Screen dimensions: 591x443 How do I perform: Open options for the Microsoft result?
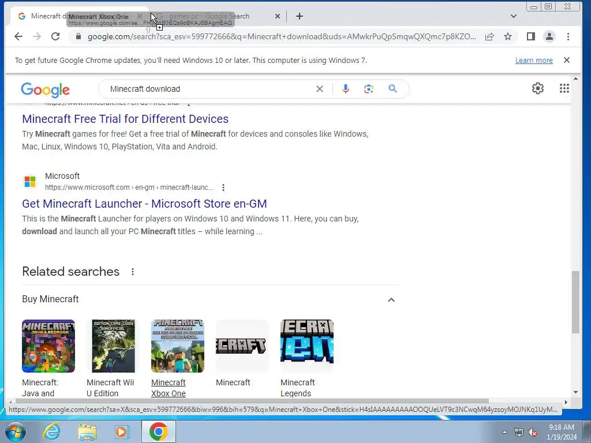point(223,187)
